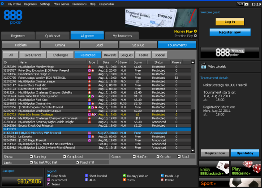Click the tournament list scrollbar thumb
Image resolution: width=262 pixels, height=188 pixels.
click(193, 86)
